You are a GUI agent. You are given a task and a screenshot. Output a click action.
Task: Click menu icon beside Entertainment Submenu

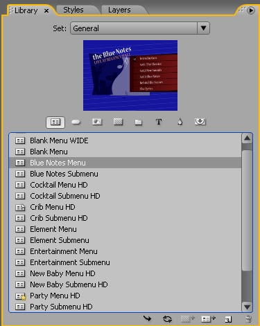tap(20, 262)
